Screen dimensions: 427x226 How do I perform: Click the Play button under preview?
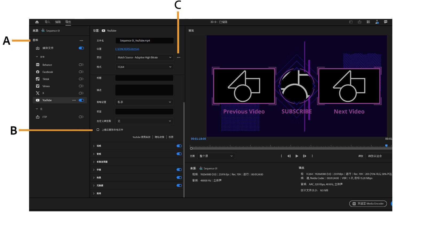pos(297,156)
